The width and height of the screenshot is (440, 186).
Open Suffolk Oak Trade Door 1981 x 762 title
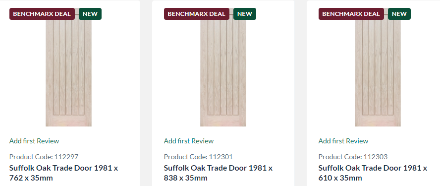[64, 173]
